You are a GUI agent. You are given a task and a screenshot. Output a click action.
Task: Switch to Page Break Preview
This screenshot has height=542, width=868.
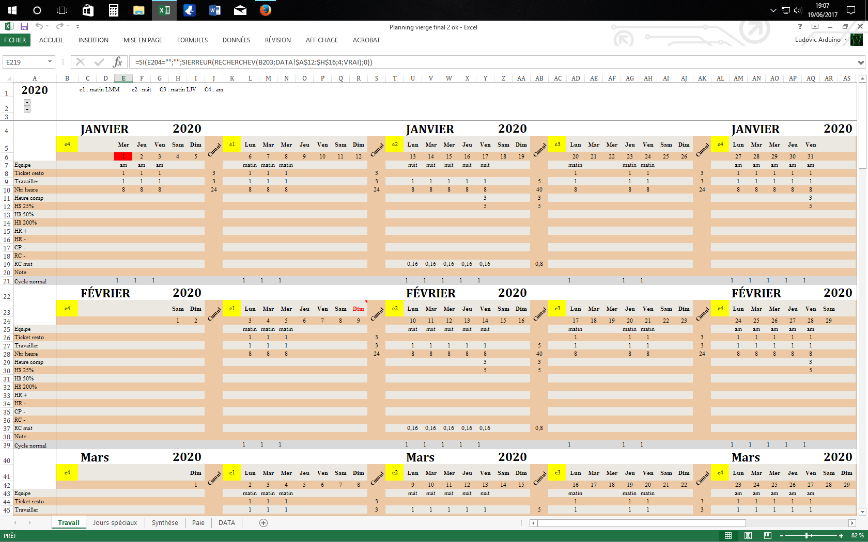pyautogui.click(x=768, y=536)
